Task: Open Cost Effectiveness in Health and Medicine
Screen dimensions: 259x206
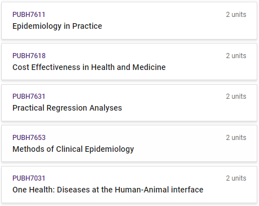Action: coord(89,67)
